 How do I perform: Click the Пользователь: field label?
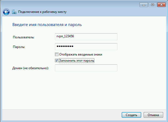(24, 37)
